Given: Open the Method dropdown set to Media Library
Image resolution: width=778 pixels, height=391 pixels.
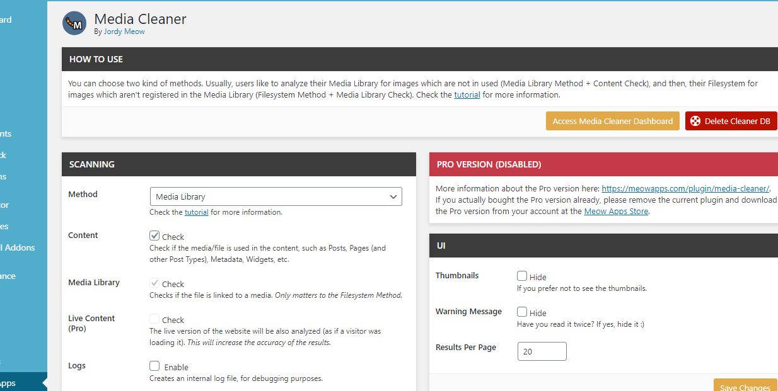Looking at the screenshot, I should (x=276, y=196).
